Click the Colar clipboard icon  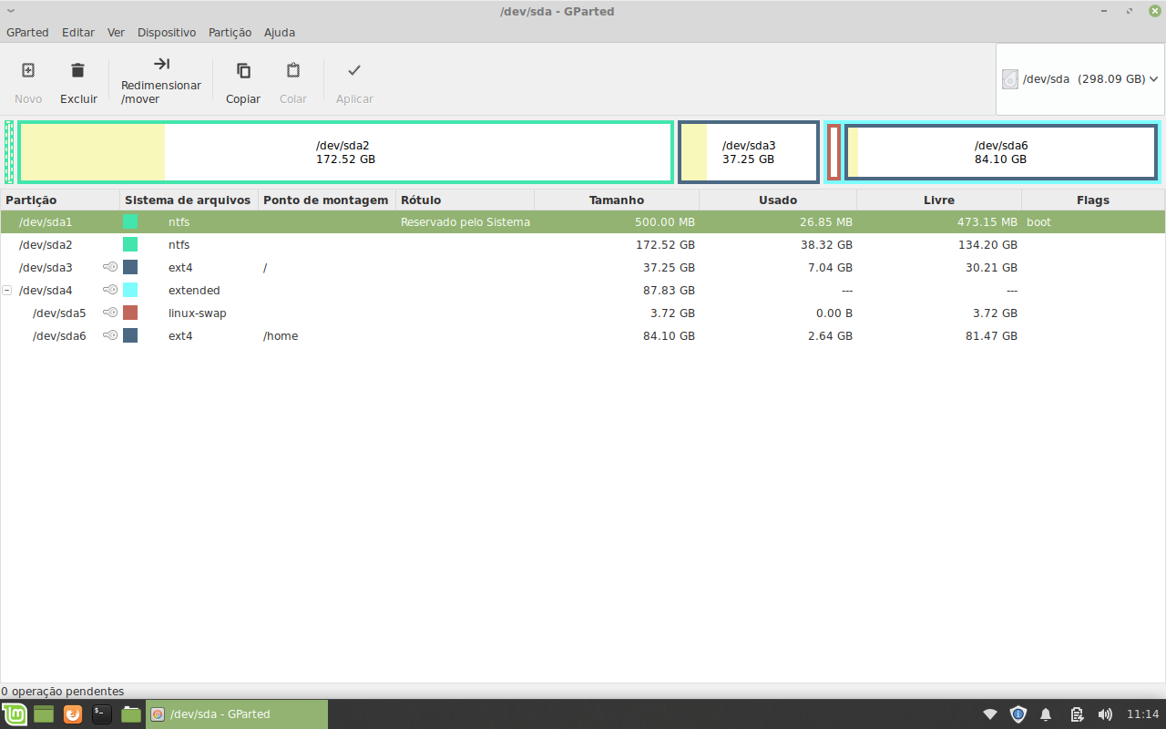[293, 70]
